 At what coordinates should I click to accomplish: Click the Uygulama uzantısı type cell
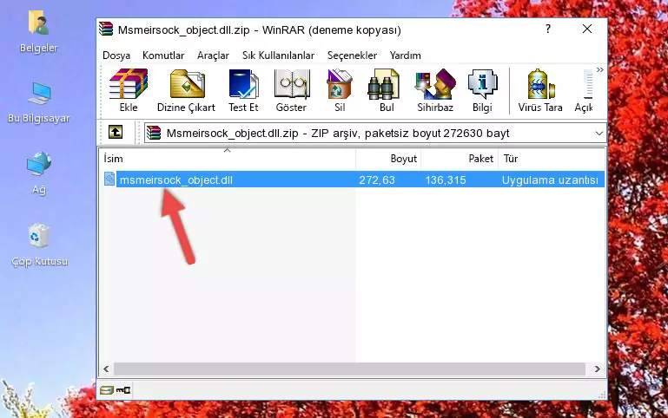tap(550, 180)
